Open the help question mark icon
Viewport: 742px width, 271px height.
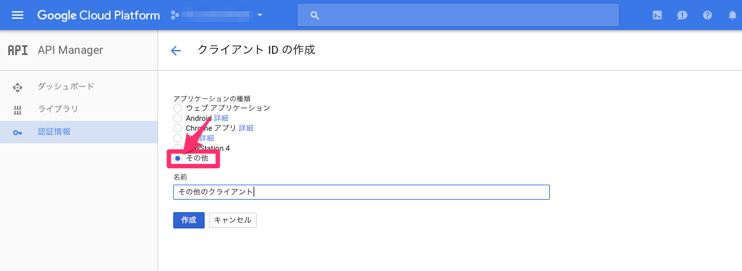click(x=707, y=15)
